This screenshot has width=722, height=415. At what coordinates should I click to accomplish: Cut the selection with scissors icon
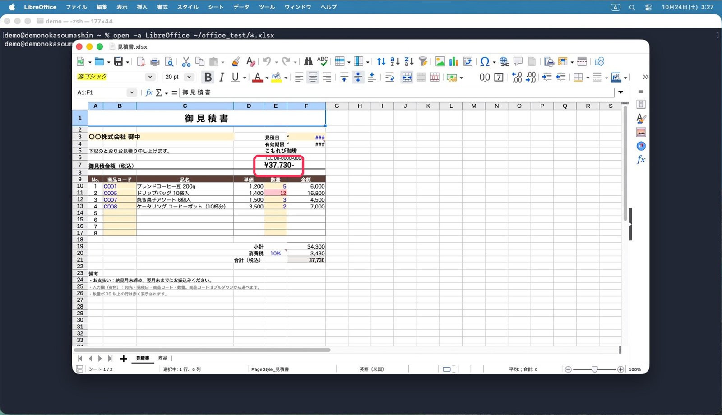point(186,62)
